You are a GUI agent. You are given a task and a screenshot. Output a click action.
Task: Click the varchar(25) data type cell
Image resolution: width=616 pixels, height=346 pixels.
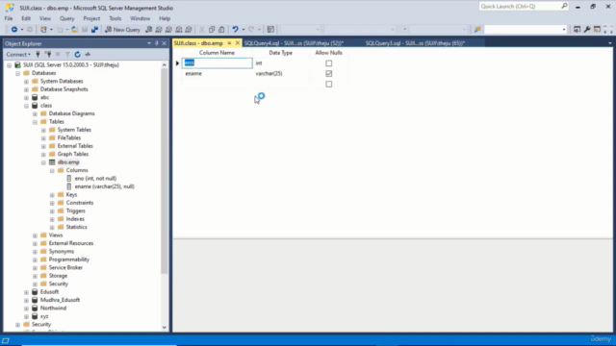(x=281, y=73)
